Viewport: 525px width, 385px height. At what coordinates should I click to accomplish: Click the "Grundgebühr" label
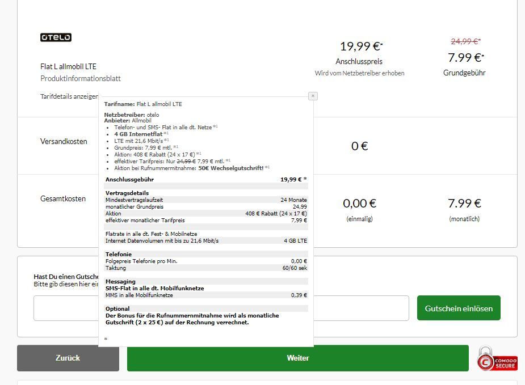[x=464, y=73]
